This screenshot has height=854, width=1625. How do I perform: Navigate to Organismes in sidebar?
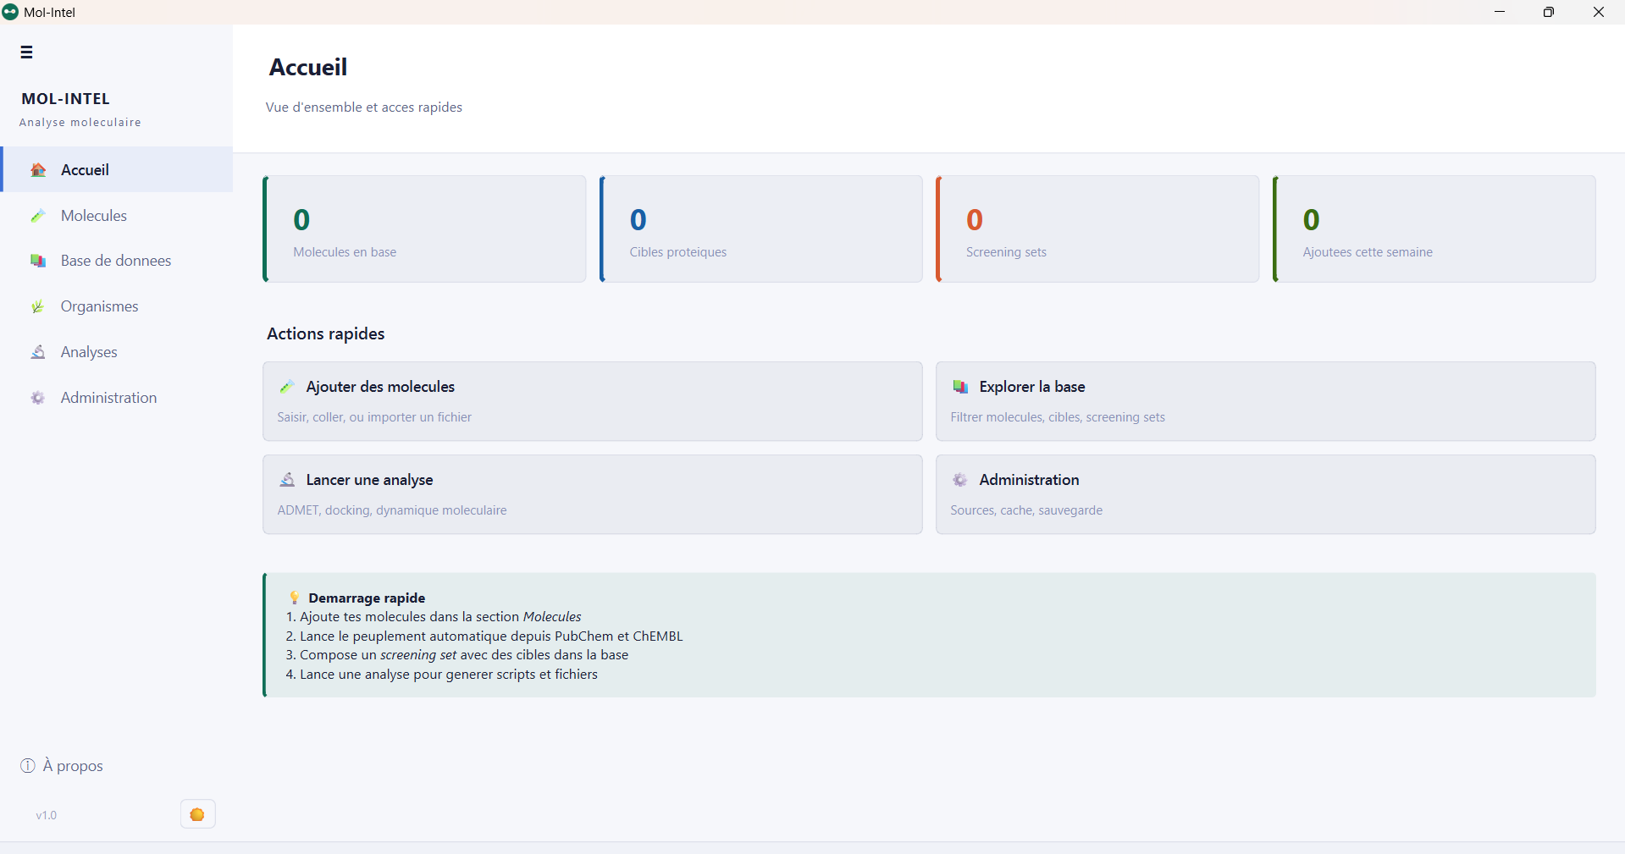coord(117,306)
